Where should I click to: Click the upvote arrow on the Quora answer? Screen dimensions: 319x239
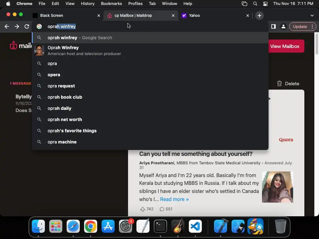(143, 209)
